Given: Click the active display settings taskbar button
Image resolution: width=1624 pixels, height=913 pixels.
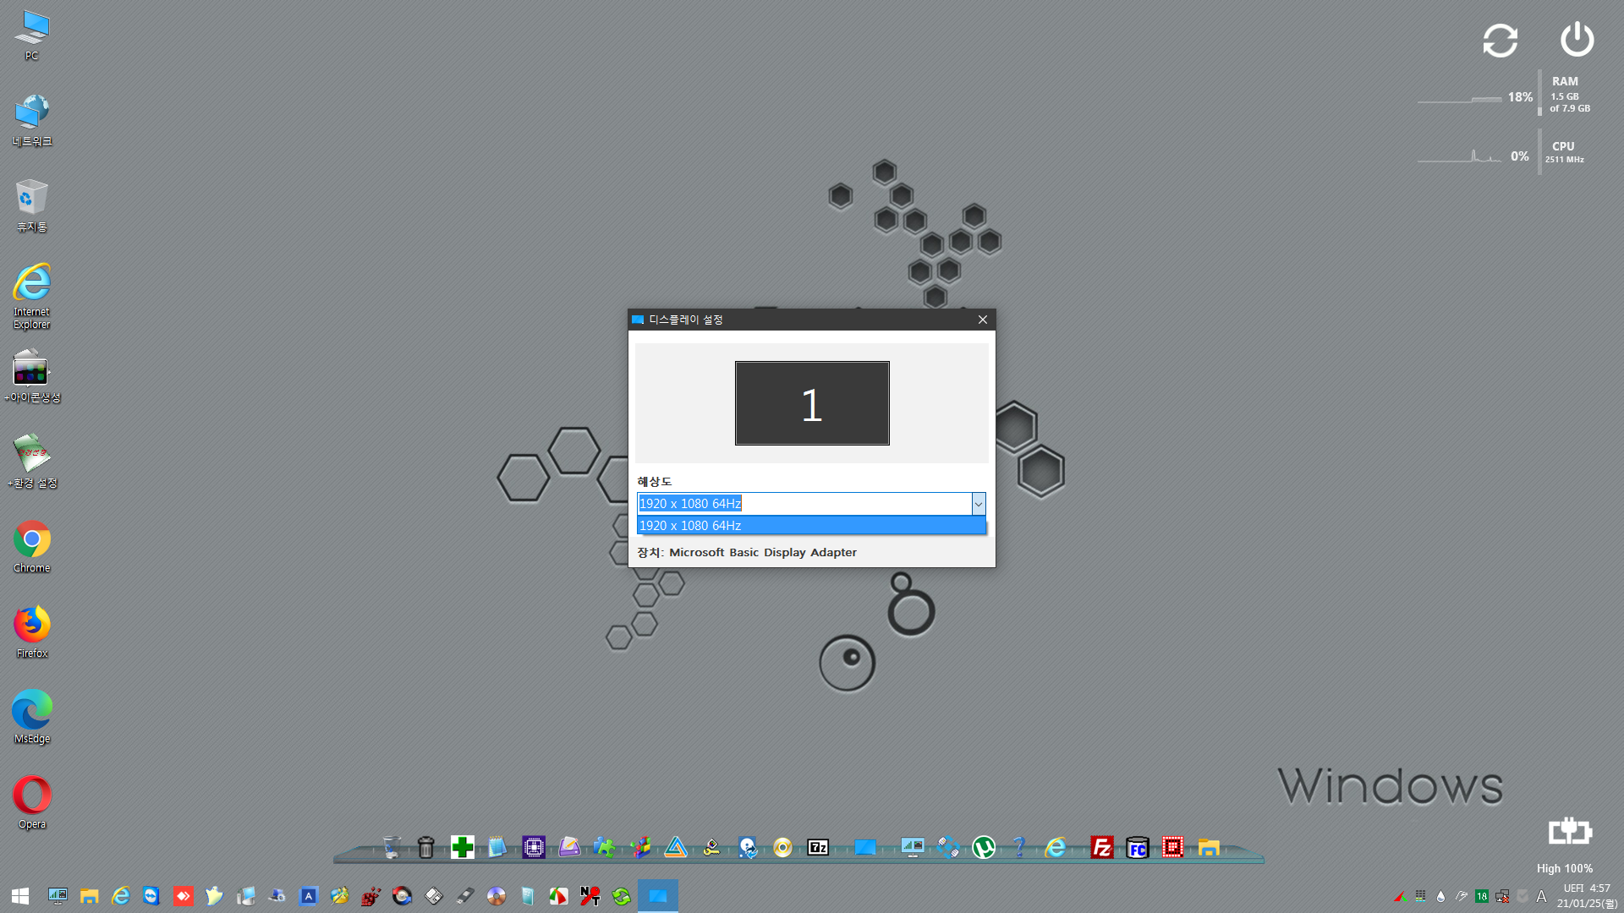Looking at the screenshot, I should pos(658,896).
